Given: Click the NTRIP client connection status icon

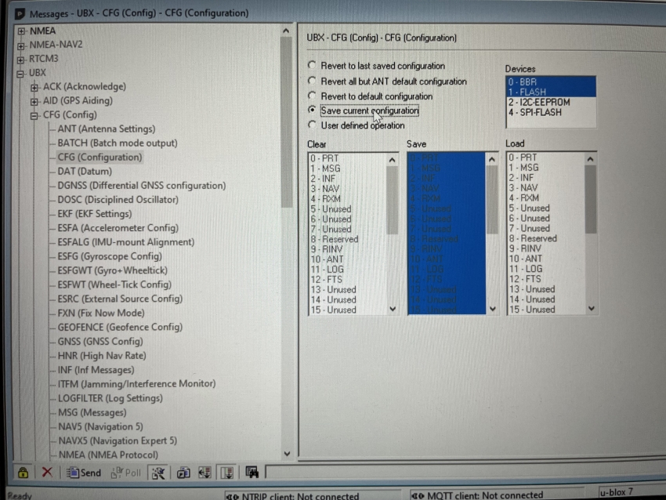Looking at the screenshot, I should (x=232, y=496).
